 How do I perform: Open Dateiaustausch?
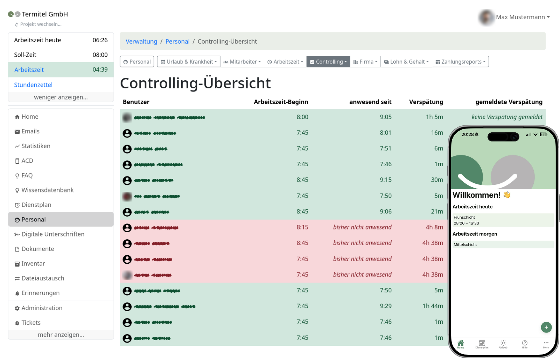[x=43, y=278]
